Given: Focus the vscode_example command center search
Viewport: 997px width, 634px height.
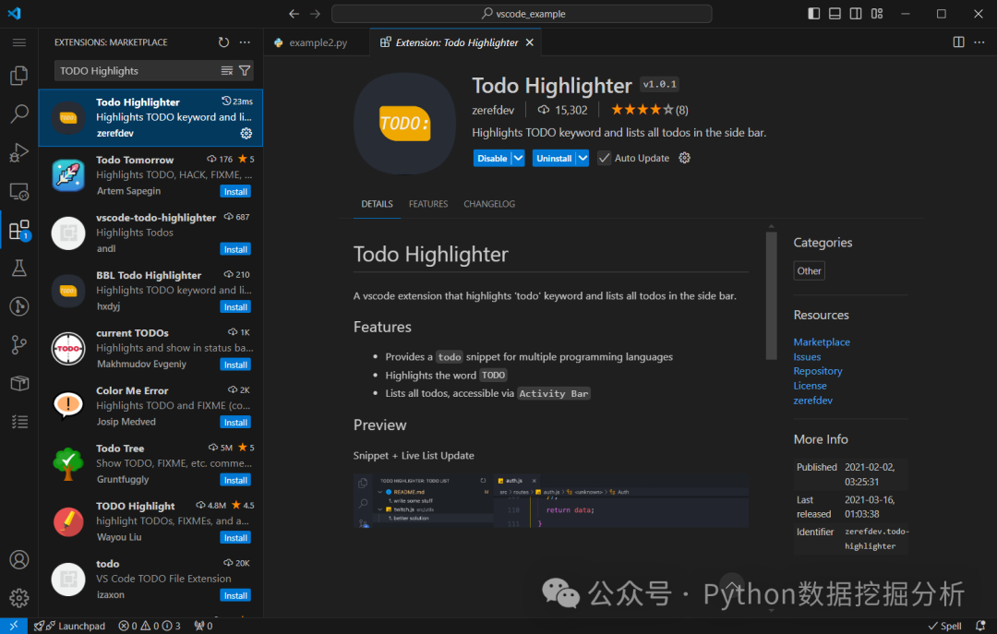Looking at the screenshot, I should click(x=522, y=13).
